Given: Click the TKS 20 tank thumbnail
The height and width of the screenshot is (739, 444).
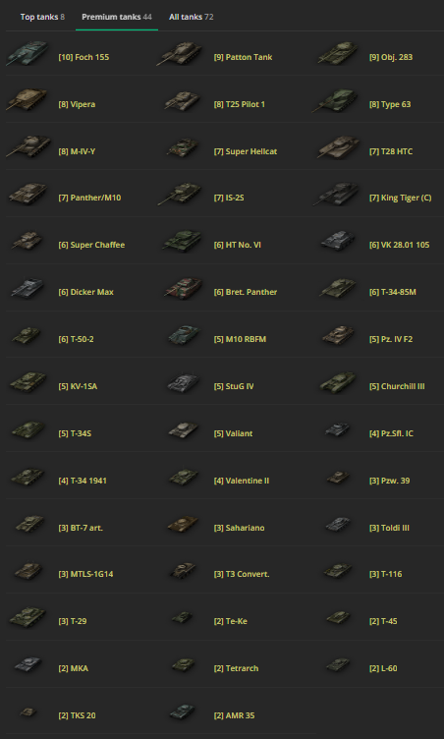Looking at the screenshot, I should point(28,712).
